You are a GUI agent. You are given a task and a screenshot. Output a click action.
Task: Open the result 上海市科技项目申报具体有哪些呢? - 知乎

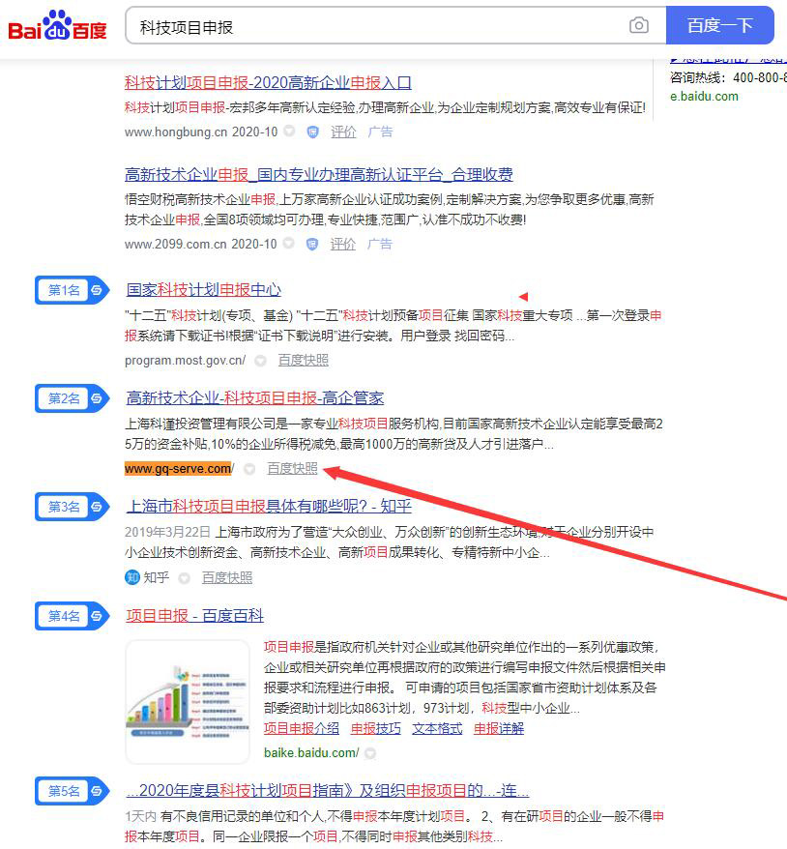pyautogui.click(x=269, y=507)
